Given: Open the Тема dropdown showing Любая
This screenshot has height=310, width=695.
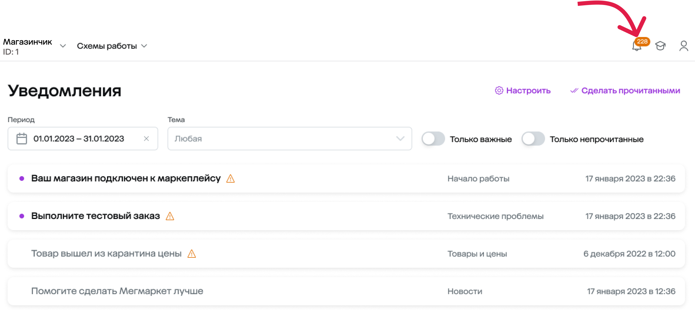Looking at the screenshot, I should click(x=289, y=139).
